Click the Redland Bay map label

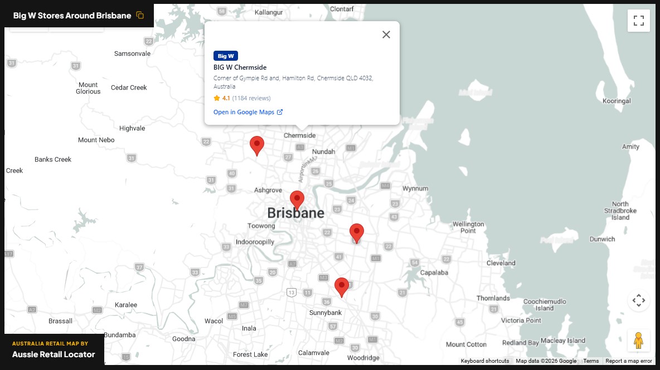pos(520,343)
